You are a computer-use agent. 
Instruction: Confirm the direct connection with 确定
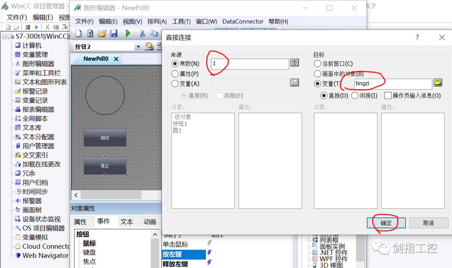pyautogui.click(x=385, y=223)
